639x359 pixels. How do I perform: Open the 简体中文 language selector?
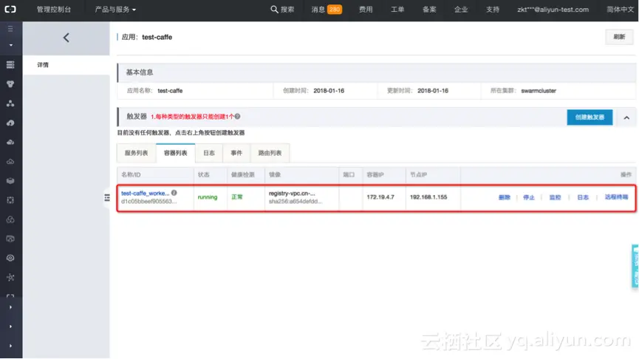point(620,10)
